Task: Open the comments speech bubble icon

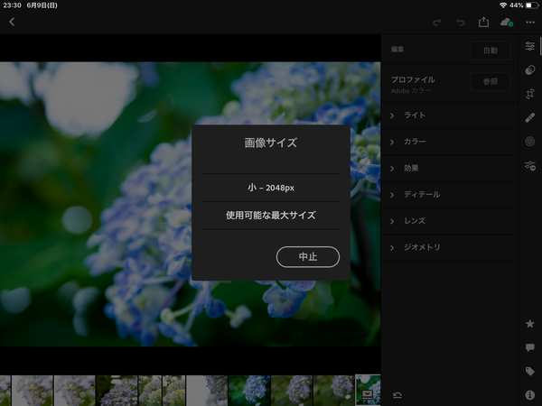Action: click(530, 347)
